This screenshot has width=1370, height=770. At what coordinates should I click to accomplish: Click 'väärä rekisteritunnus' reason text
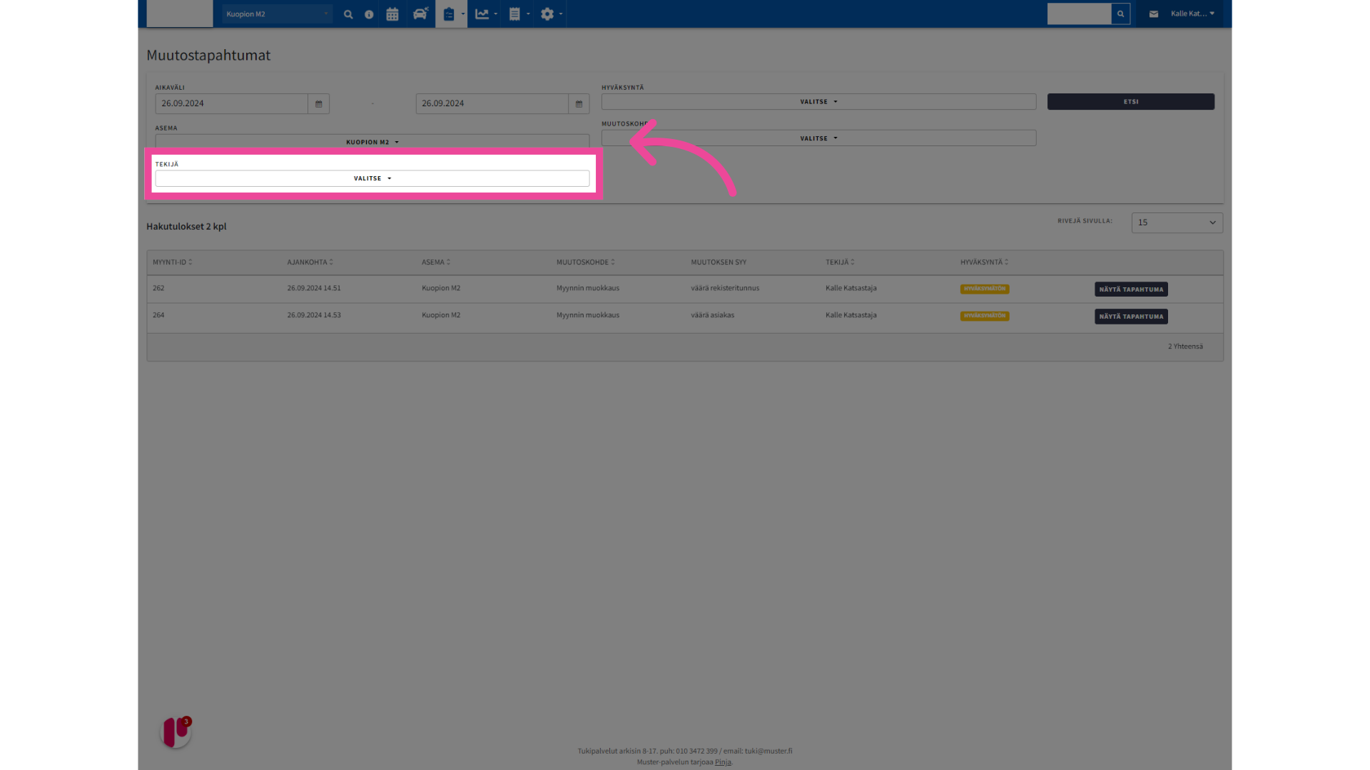click(725, 288)
